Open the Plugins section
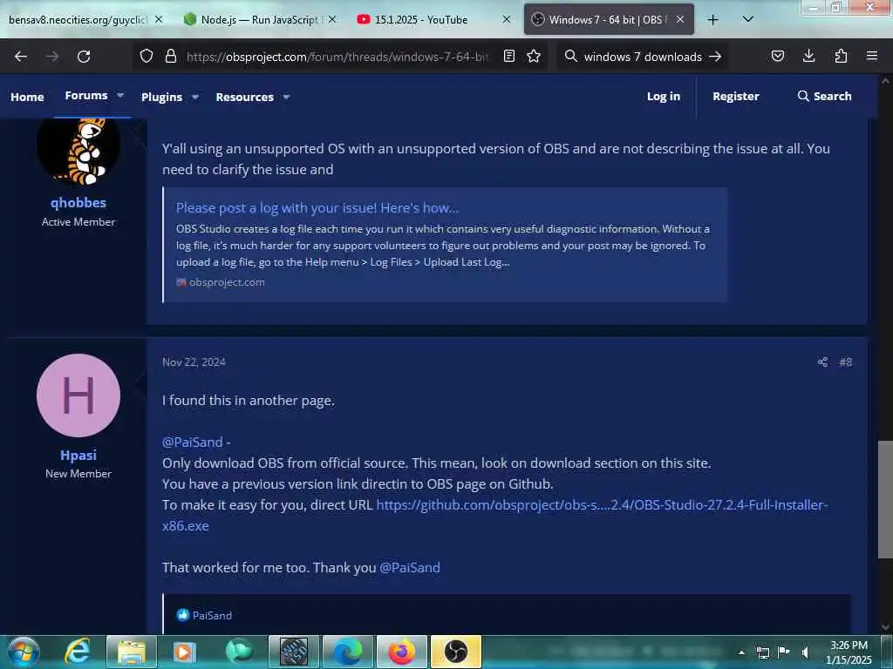Viewport: 893px width, 669px height. pyautogui.click(x=161, y=98)
